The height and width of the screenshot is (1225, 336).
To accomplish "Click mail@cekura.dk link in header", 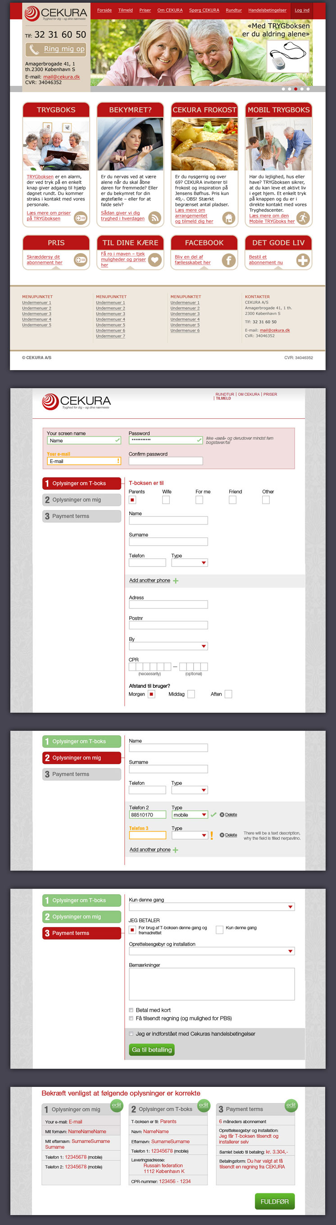I will (62, 77).
